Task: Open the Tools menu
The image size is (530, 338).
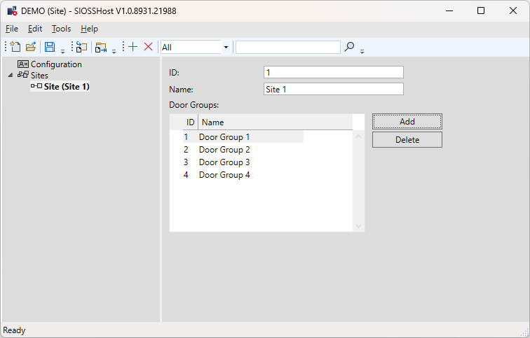Action: (x=61, y=29)
